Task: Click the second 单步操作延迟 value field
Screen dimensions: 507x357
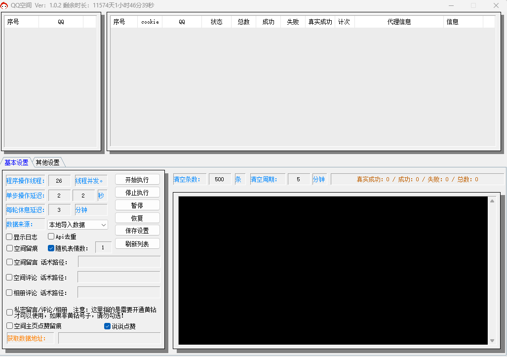Action: coord(83,196)
